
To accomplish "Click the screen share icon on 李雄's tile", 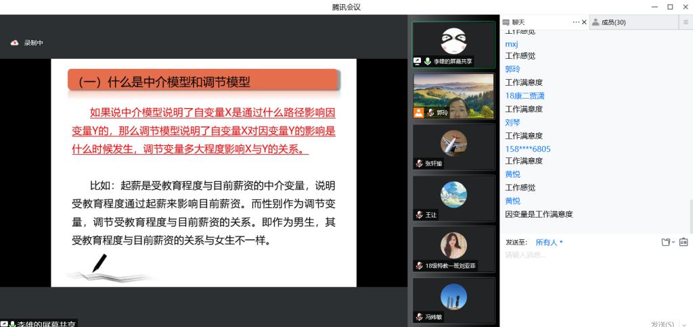I will coord(418,61).
